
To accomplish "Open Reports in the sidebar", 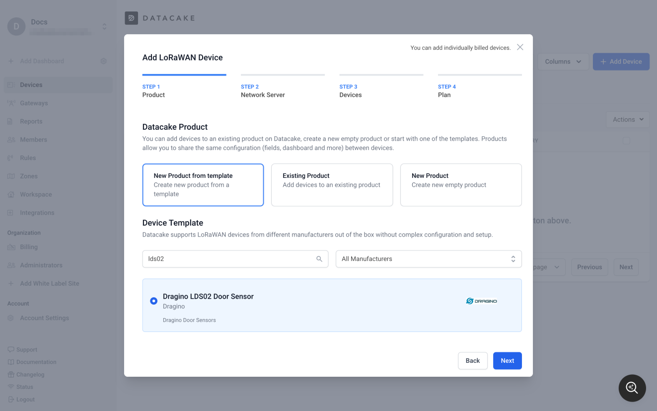I will coord(58,121).
